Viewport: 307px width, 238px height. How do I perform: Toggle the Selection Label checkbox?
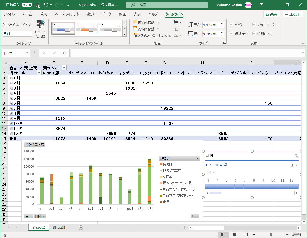231,34
